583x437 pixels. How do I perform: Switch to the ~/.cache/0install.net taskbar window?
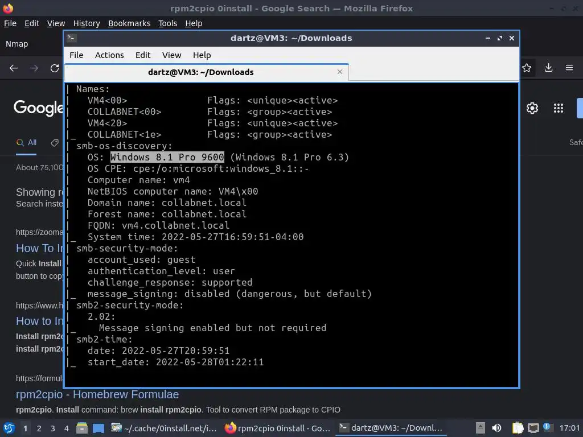pos(165,428)
